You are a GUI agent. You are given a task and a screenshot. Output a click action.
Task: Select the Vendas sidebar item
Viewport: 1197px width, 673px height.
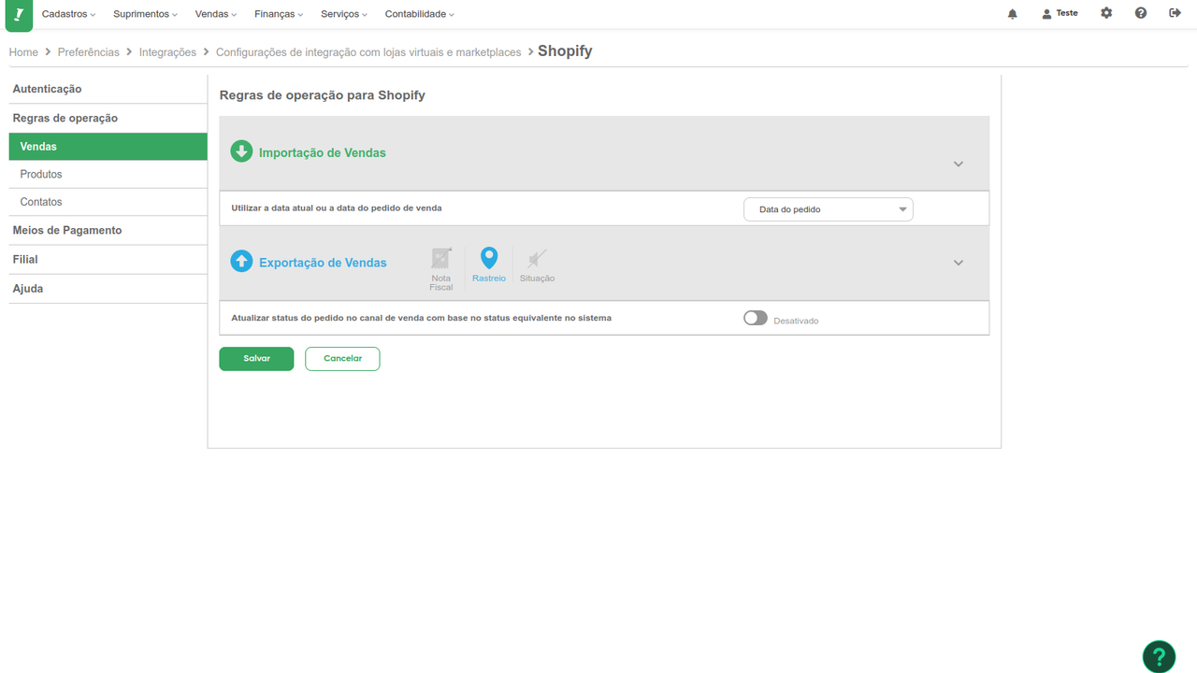pos(108,147)
